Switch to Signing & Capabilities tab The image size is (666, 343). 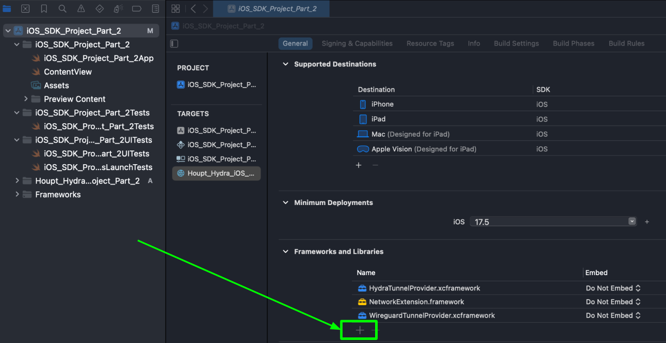point(357,43)
